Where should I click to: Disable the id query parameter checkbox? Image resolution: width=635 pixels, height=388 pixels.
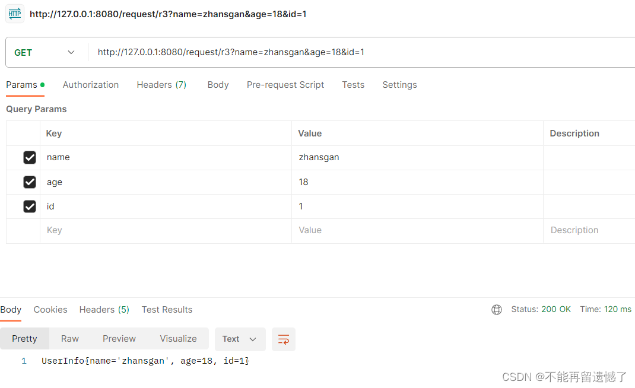pyautogui.click(x=30, y=206)
